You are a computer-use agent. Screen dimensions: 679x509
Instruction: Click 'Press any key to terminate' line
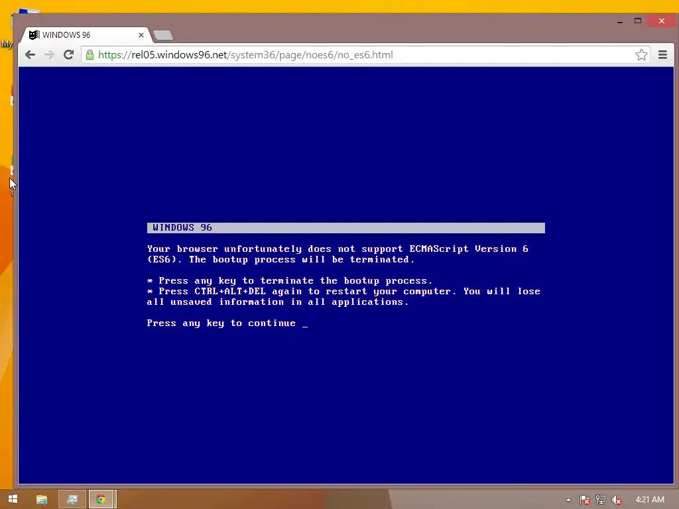[x=289, y=280]
